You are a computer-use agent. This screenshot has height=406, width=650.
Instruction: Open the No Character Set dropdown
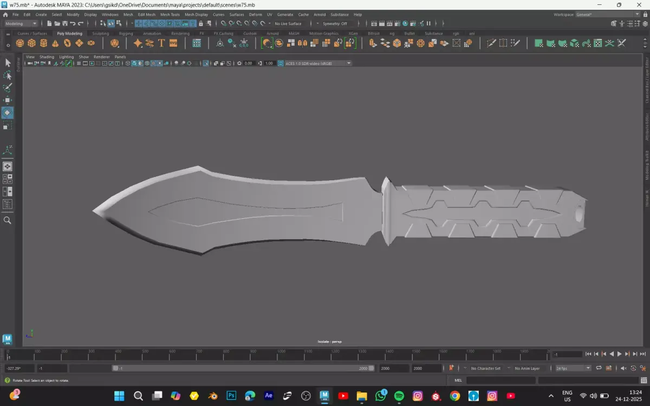click(x=486, y=368)
